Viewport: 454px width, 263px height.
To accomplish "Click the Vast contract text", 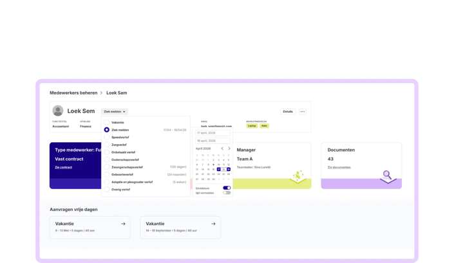I will coord(69,159).
